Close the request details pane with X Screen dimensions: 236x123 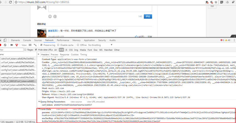38,54
